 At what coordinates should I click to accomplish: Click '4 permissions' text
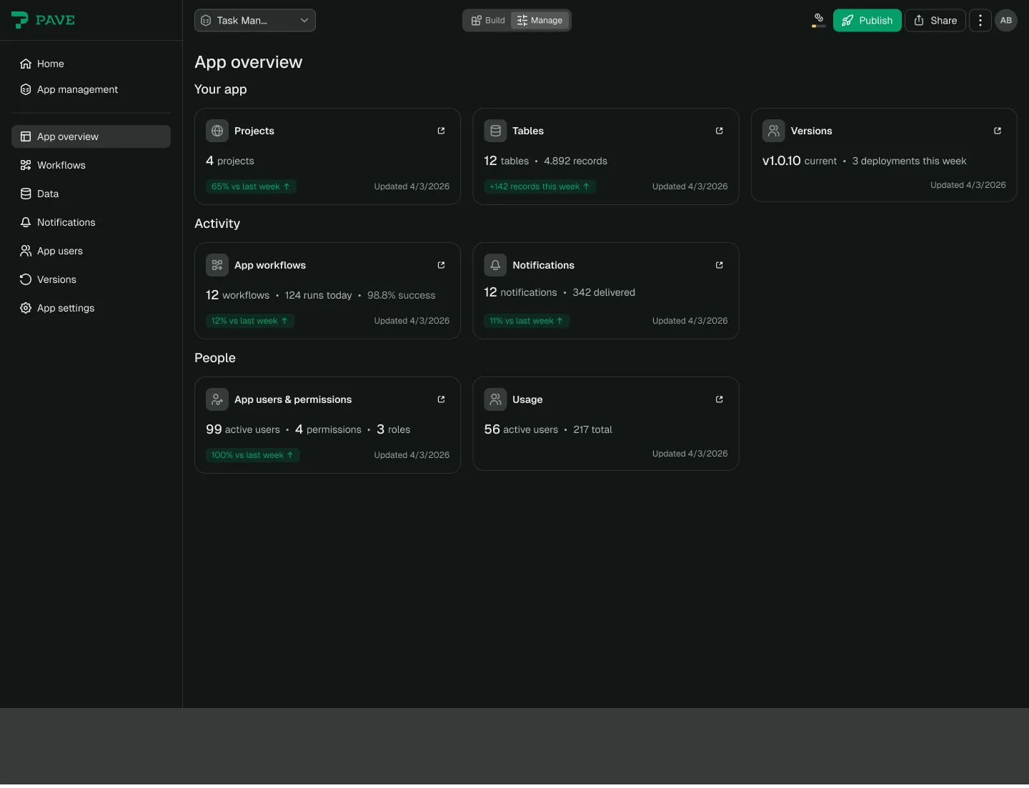click(x=328, y=429)
